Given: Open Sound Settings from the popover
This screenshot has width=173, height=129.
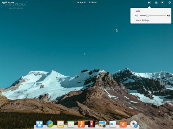Looking at the screenshot, I should point(143,20).
